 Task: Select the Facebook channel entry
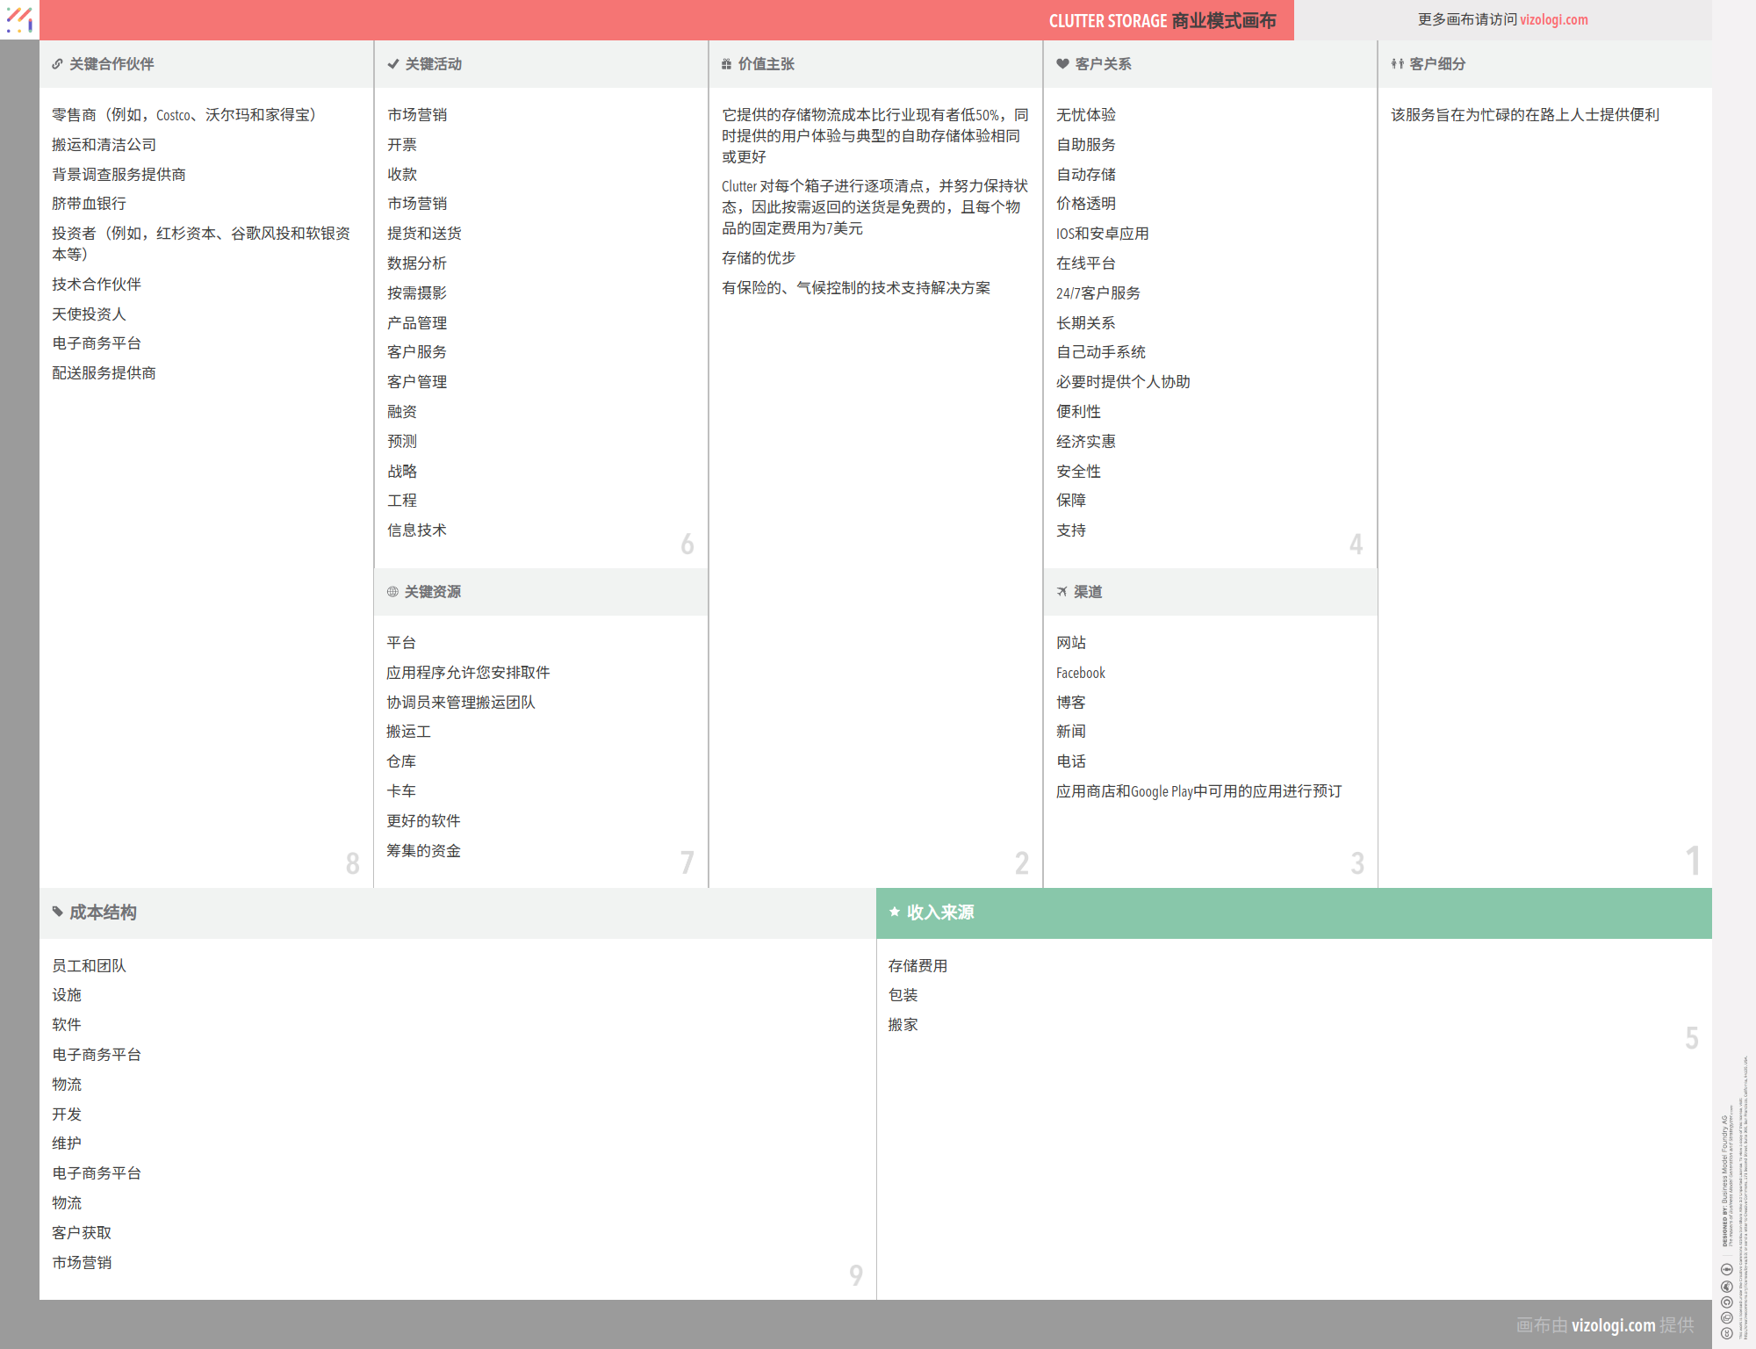pyautogui.click(x=1080, y=673)
